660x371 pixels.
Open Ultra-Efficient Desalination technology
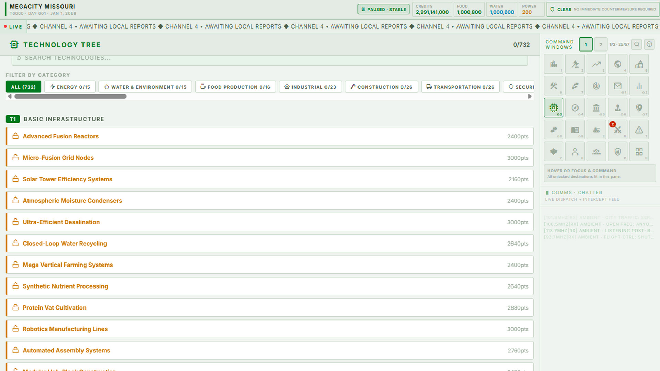click(x=270, y=222)
